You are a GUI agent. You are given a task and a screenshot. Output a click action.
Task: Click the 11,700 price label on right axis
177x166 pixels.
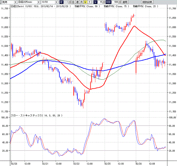[172, 8]
